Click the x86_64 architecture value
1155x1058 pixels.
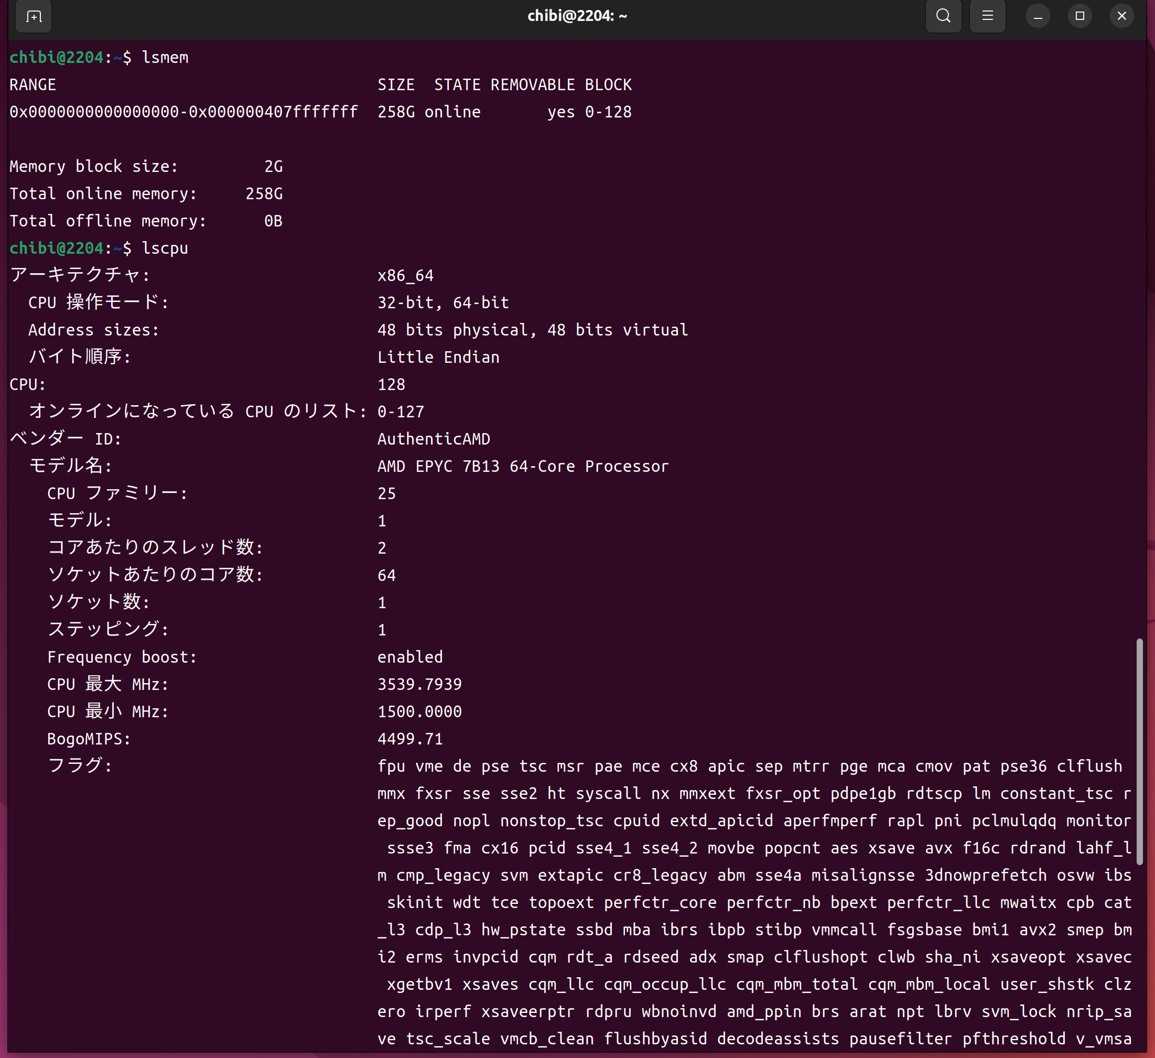click(x=405, y=276)
